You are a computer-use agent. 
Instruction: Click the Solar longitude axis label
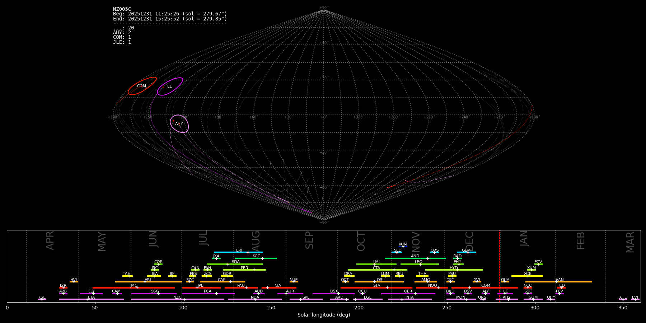[x=323, y=315]
